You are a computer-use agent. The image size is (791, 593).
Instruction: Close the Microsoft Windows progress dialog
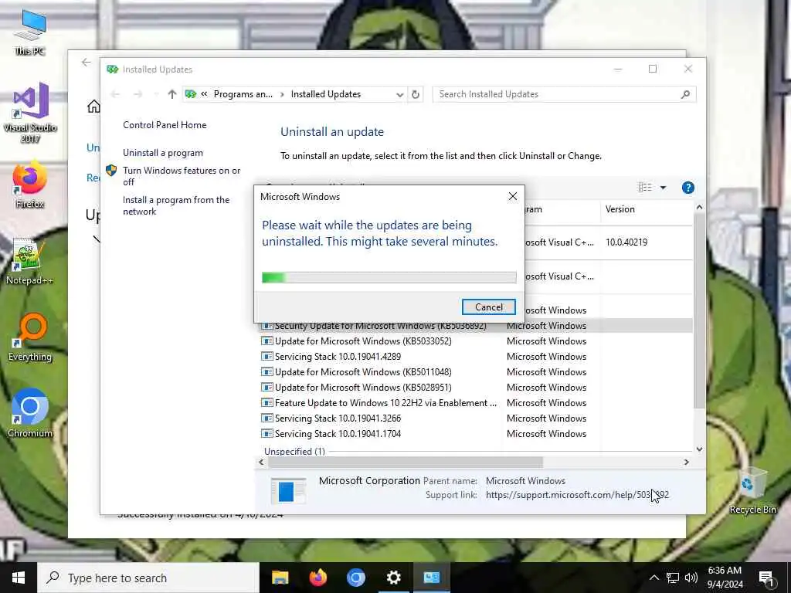coord(513,197)
